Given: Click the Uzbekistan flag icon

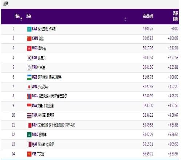Looking at the screenshot, I should click(x=29, y=77).
